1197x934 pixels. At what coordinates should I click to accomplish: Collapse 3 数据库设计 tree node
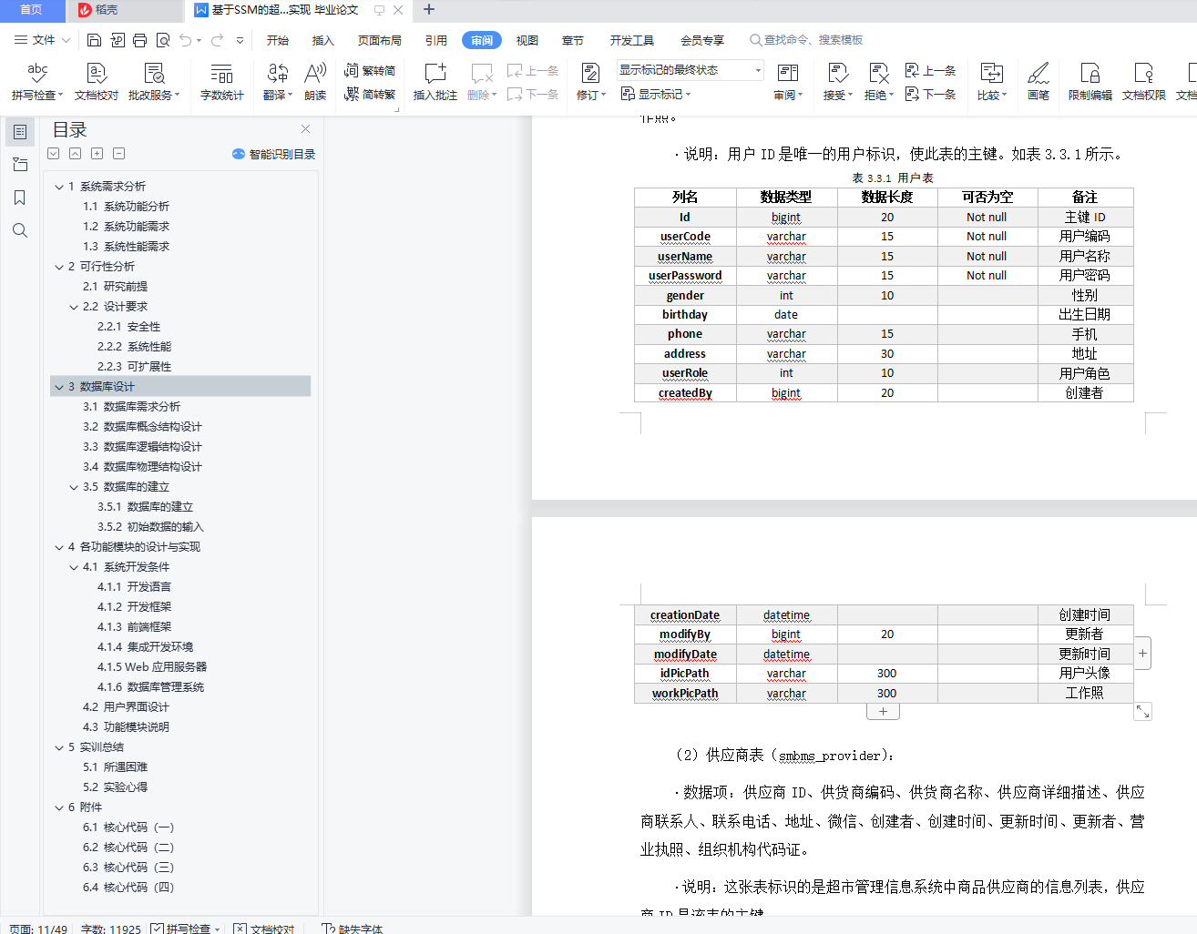pos(59,387)
